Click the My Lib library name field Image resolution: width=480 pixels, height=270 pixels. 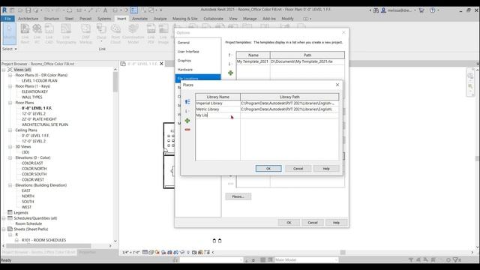(x=217, y=115)
